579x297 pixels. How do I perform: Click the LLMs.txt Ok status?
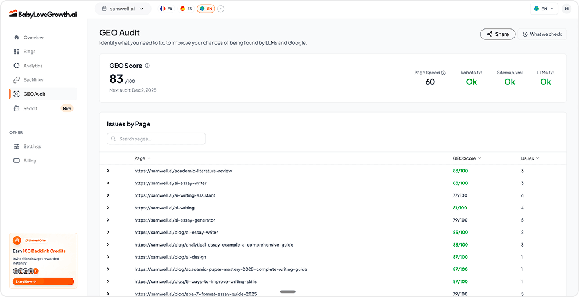pyautogui.click(x=545, y=82)
